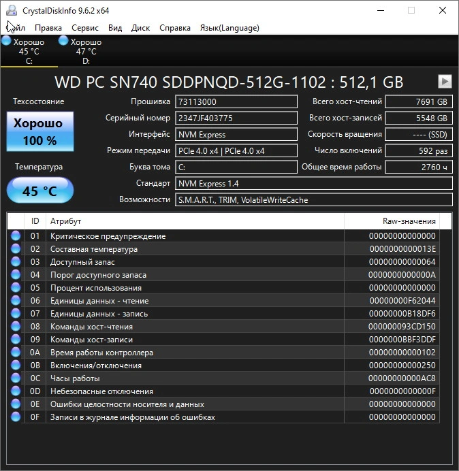
Task: Click status orb for Небезопасные отключения row
Action: click(16, 391)
